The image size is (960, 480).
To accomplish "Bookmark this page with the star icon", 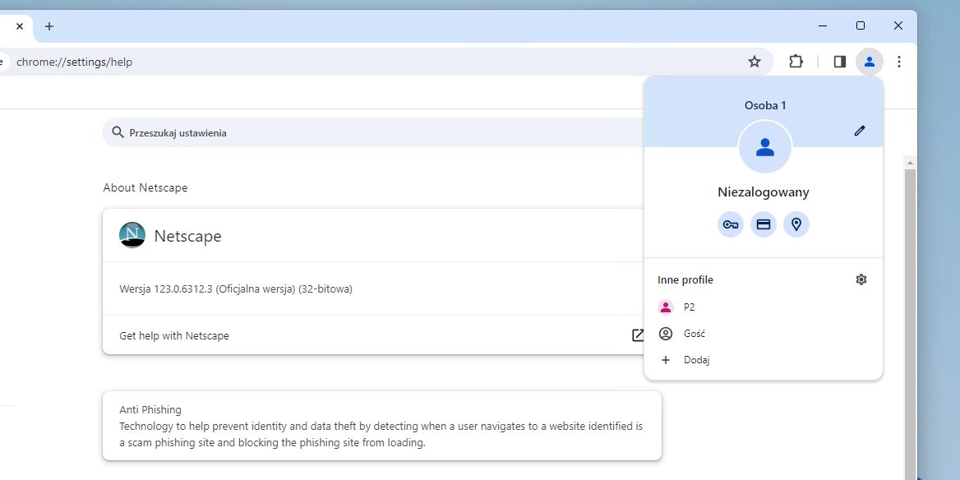I will (x=754, y=62).
